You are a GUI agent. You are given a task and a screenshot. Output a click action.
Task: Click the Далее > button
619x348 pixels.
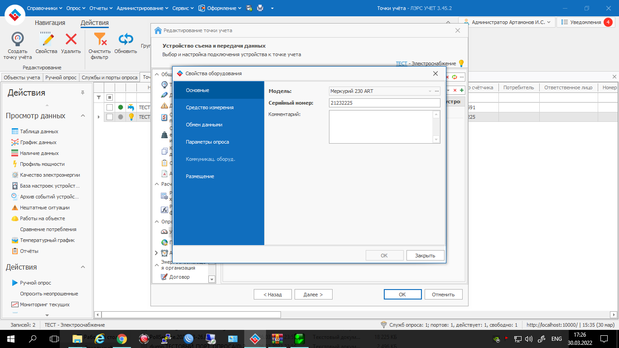[x=314, y=294]
